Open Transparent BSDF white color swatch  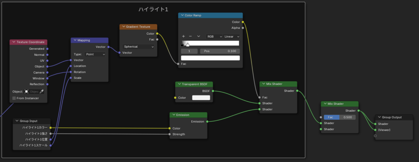pyautogui.click(x=201, y=98)
